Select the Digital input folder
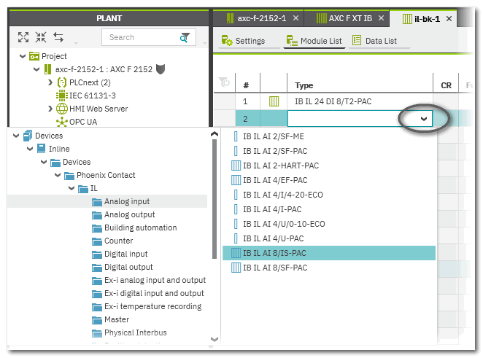483x358 pixels. point(125,254)
